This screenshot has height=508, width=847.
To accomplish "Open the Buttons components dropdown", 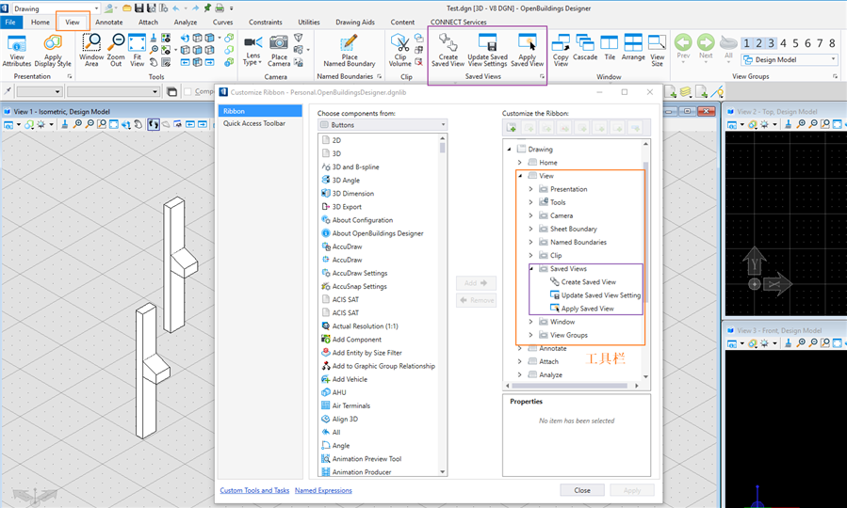I will point(383,124).
